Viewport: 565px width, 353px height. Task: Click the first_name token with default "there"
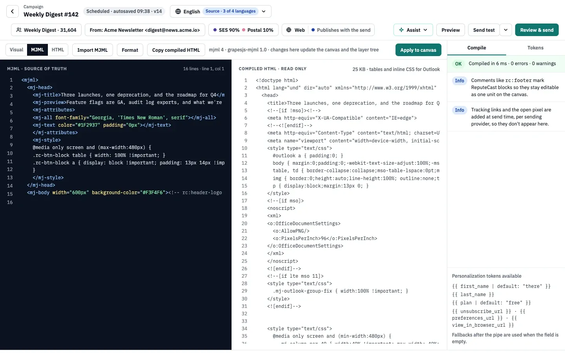[x=501, y=286]
